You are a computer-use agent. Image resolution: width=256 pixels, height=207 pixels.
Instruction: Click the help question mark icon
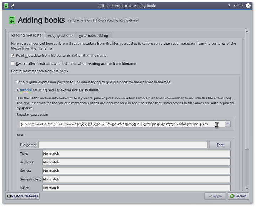[229, 6]
